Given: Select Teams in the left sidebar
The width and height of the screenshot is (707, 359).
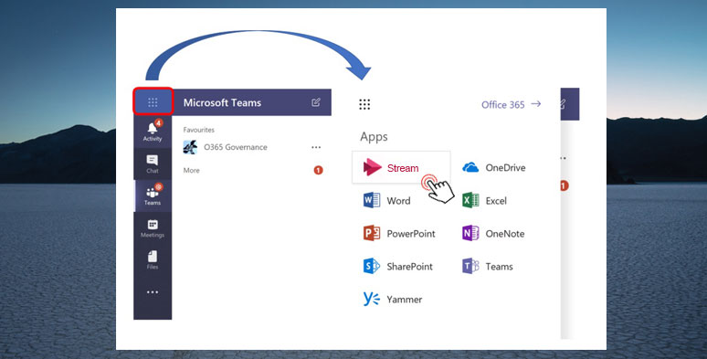Looking at the screenshot, I should 153,195.
